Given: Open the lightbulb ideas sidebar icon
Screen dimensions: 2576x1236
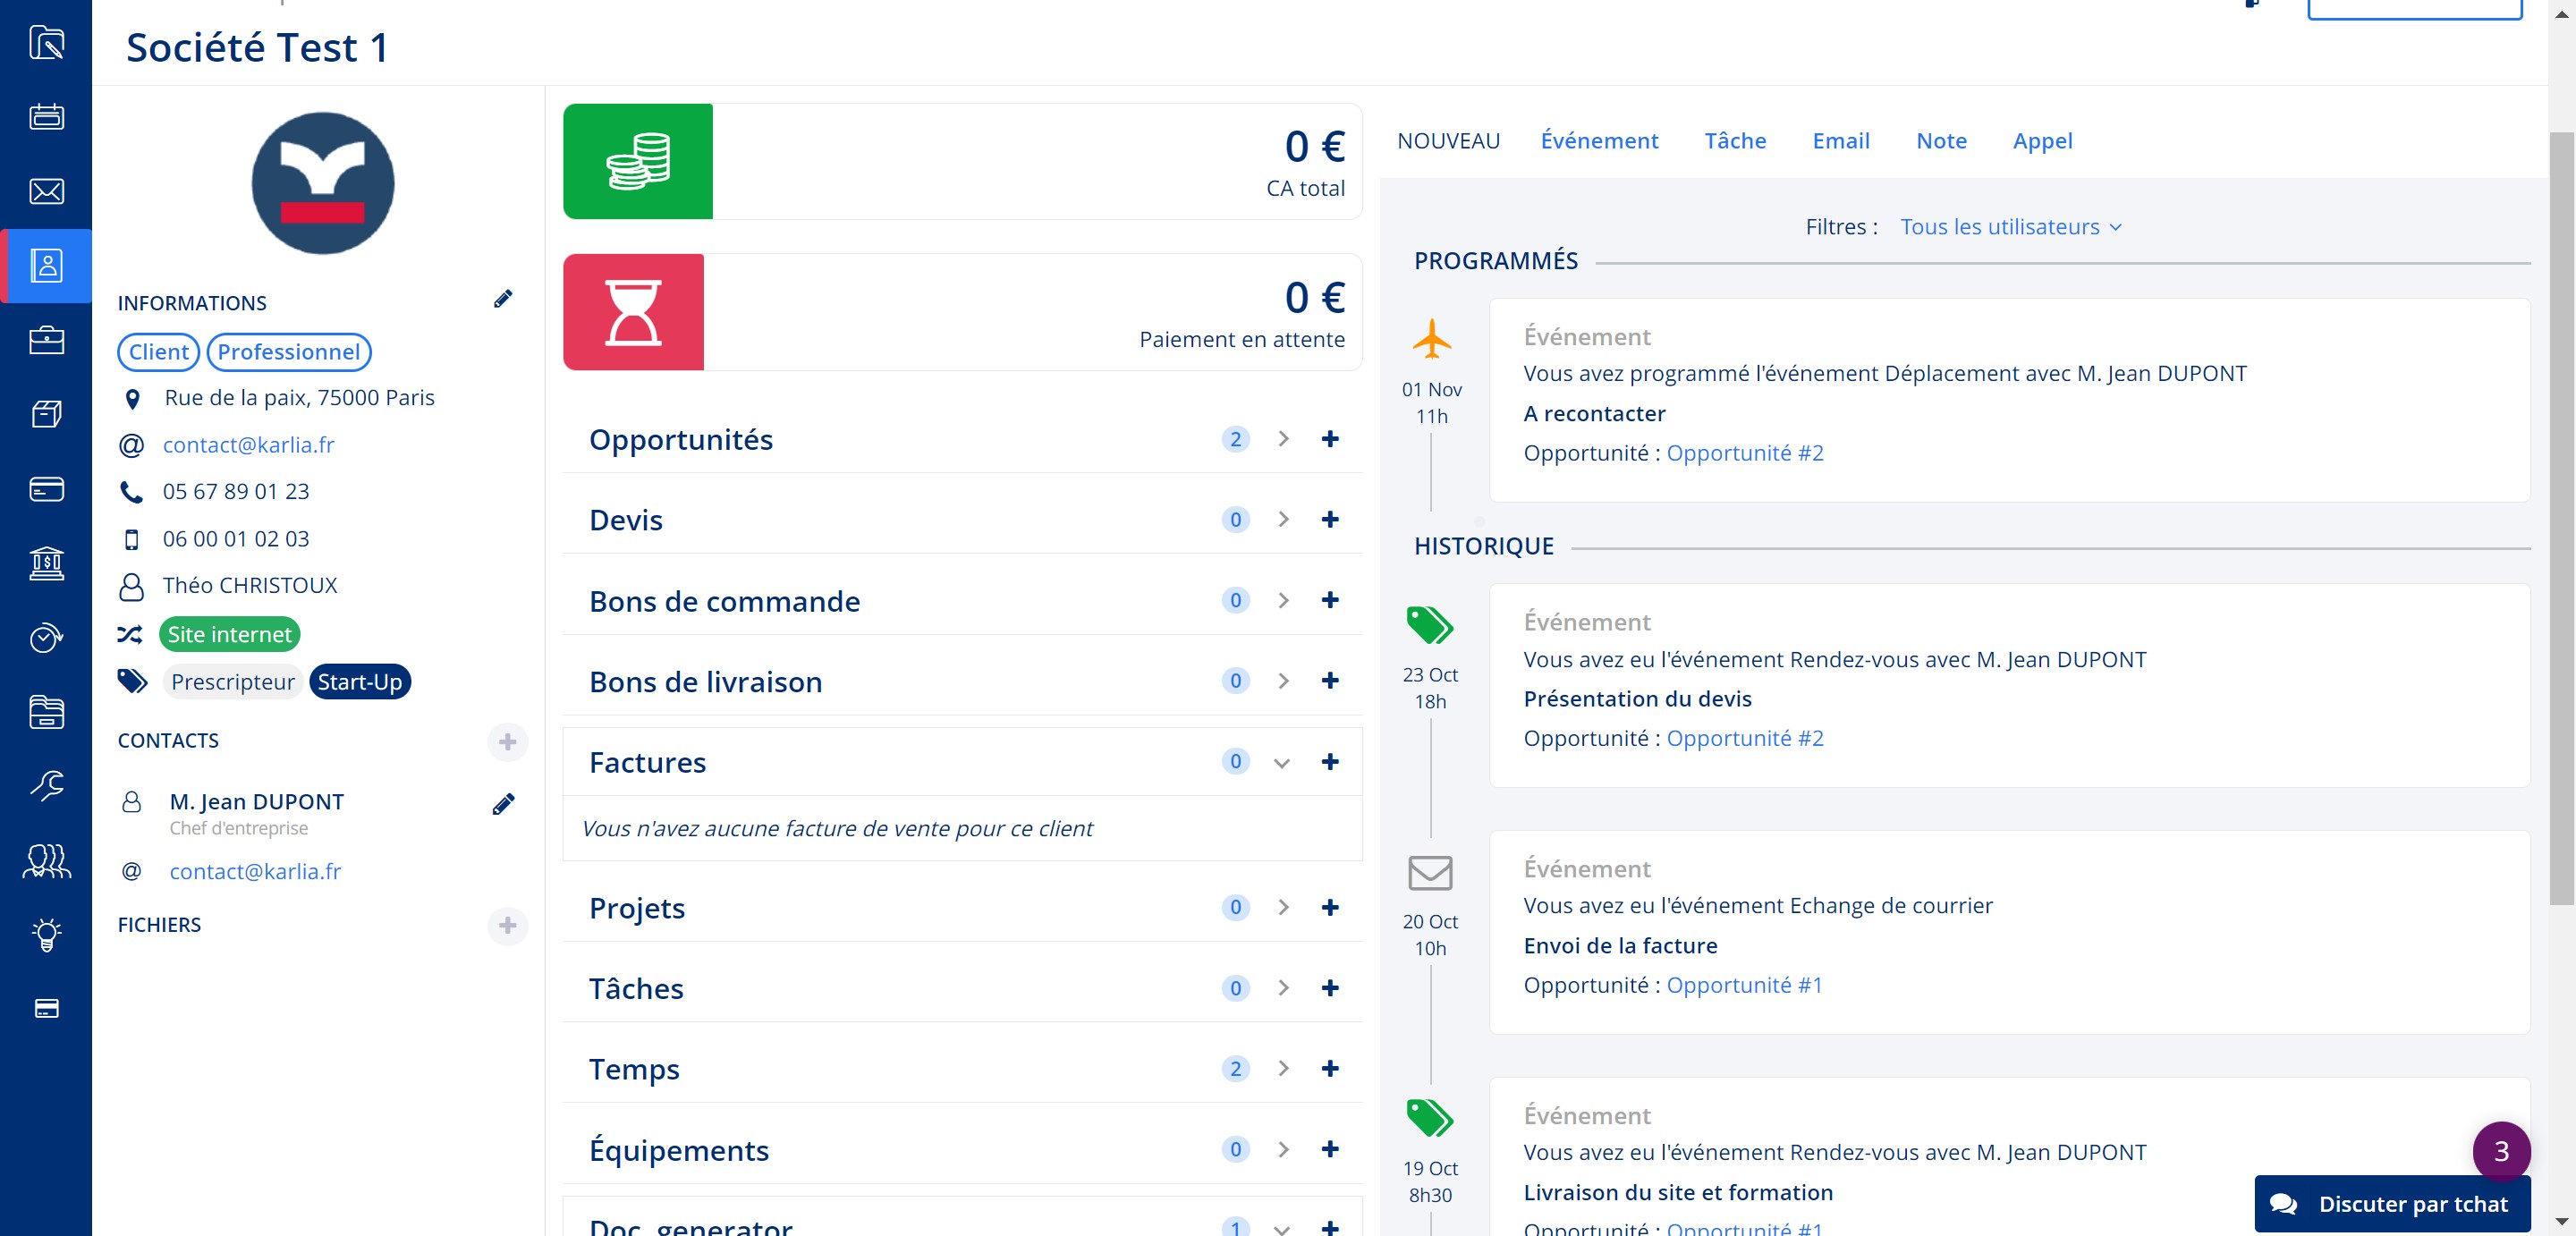Looking at the screenshot, I should [46, 935].
